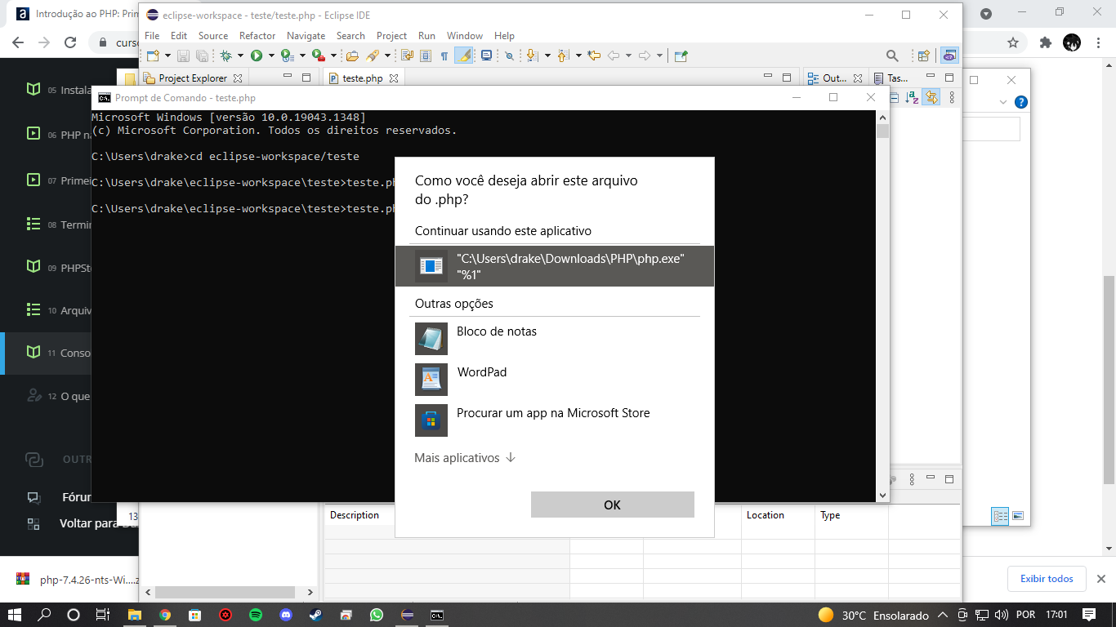Click Exibir todos in the downloads bar
The width and height of the screenshot is (1116, 627).
coord(1047,579)
